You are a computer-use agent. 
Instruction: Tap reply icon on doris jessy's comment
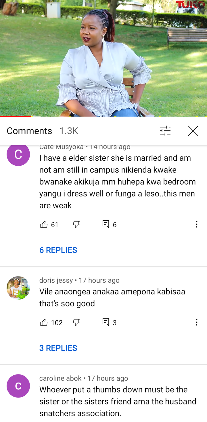pyautogui.click(x=106, y=322)
